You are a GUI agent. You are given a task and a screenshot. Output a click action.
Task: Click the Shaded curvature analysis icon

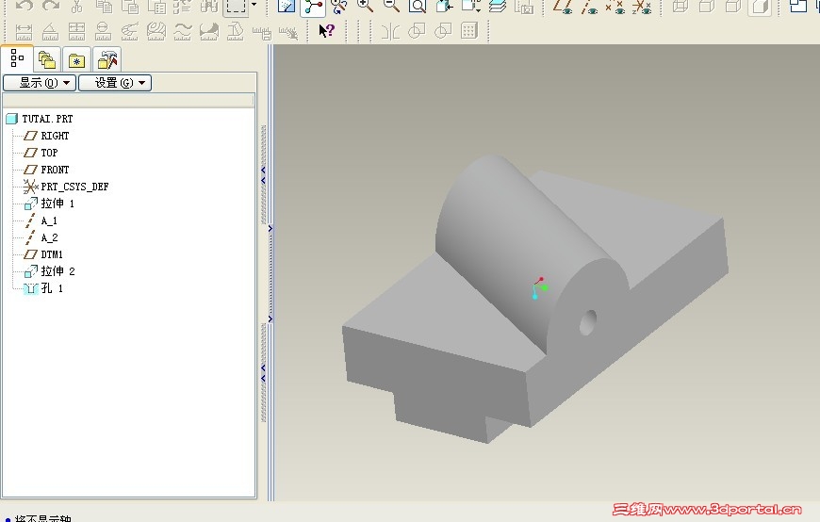[x=208, y=32]
